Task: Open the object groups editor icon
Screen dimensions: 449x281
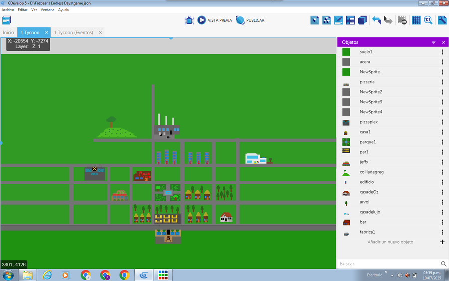Action: pyautogui.click(x=327, y=20)
